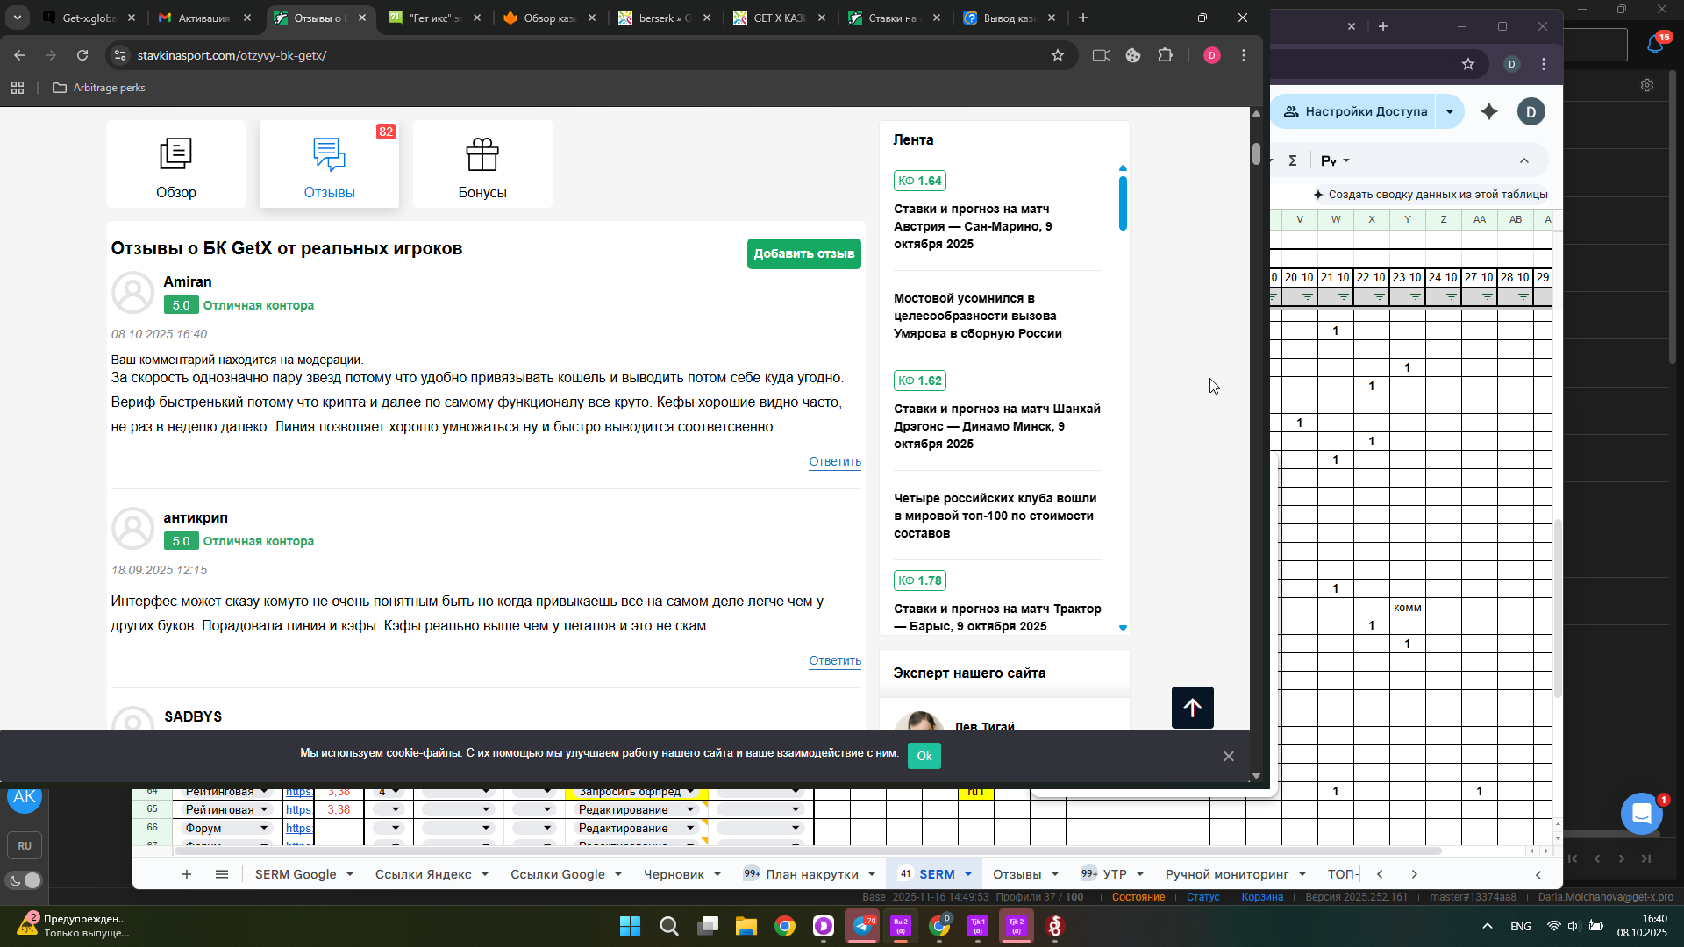The image size is (1684, 947).
Task: Click the Добавить отзыв button
Action: click(803, 253)
